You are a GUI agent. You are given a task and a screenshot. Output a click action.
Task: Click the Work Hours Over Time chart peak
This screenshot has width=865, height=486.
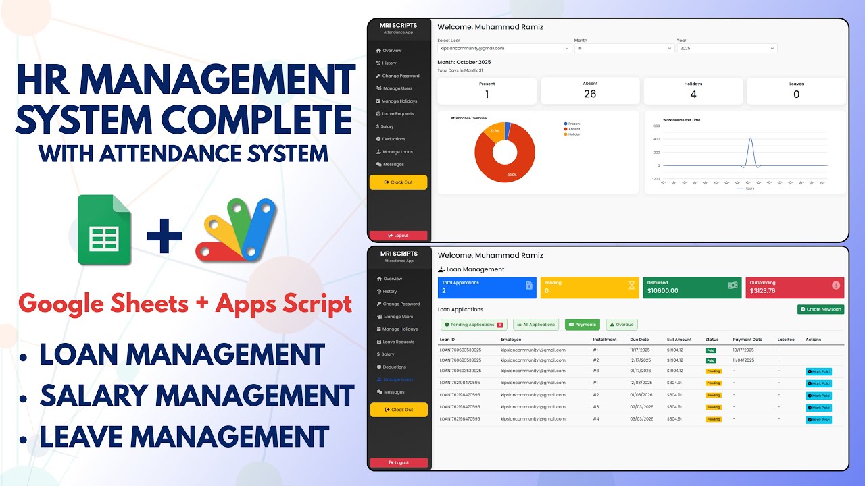[x=750, y=140]
